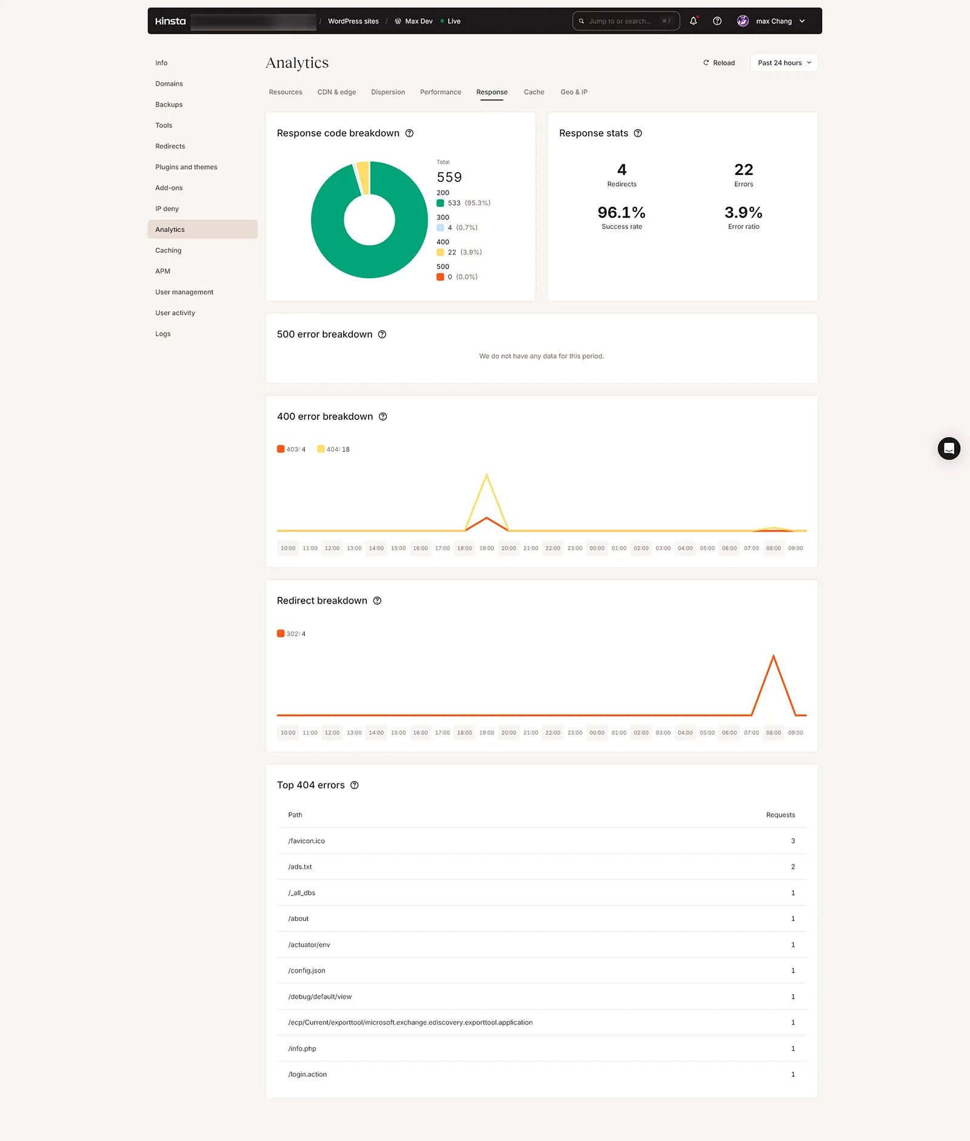Click the light blue 300 legend swatch
The image size is (970, 1141).
click(x=440, y=228)
